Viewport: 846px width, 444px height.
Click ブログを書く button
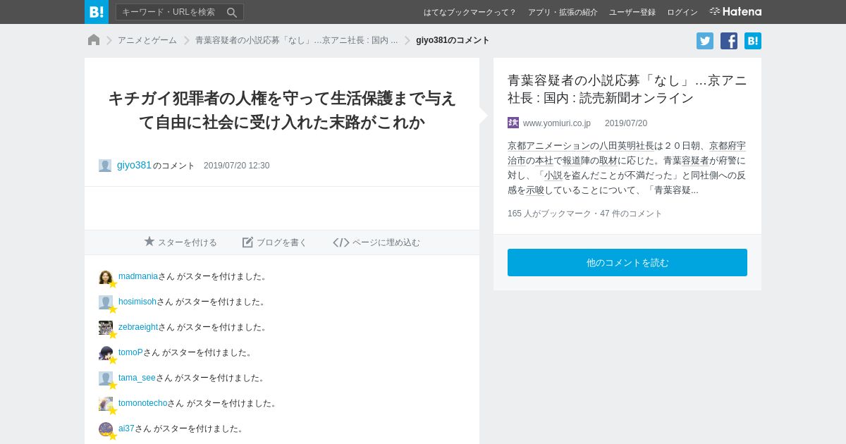click(275, 242)
